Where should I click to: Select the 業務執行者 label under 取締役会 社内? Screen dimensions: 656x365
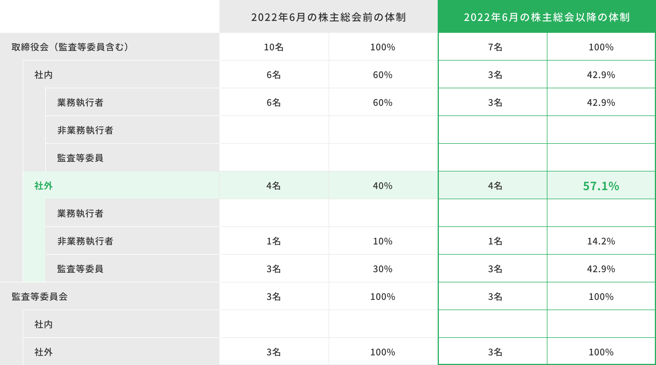(80, 102)
